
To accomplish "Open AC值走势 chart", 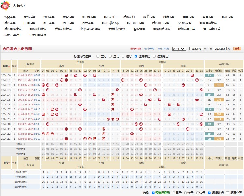I will pos(149,17).
